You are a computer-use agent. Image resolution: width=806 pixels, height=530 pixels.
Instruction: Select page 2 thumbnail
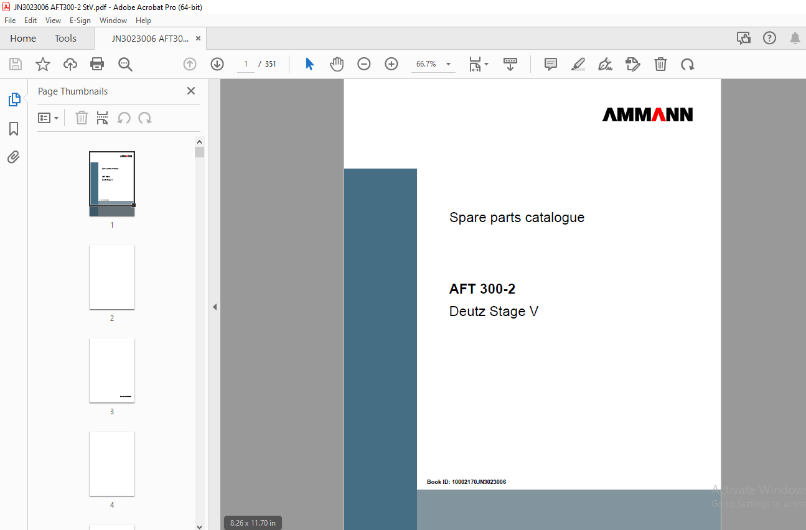click(112, 277)
